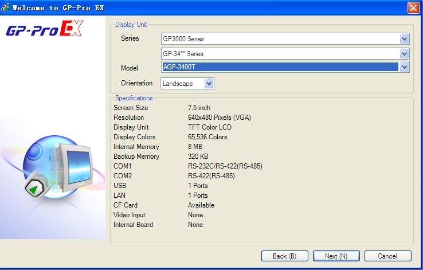Viewport: 423px width, 270px height.
Task: Click the application icon in title bar
Action: click(6, 7)
